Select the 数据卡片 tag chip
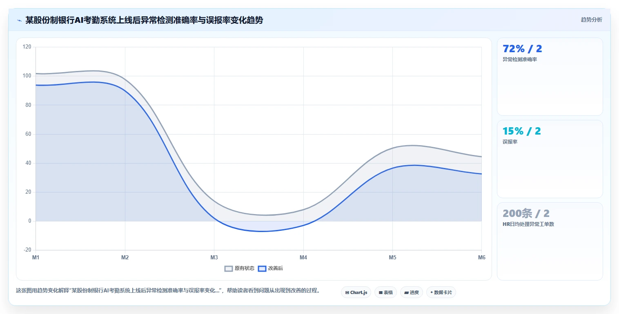Image resolution: width=619 pixels, height=314 pixels. tap(441, 292)
